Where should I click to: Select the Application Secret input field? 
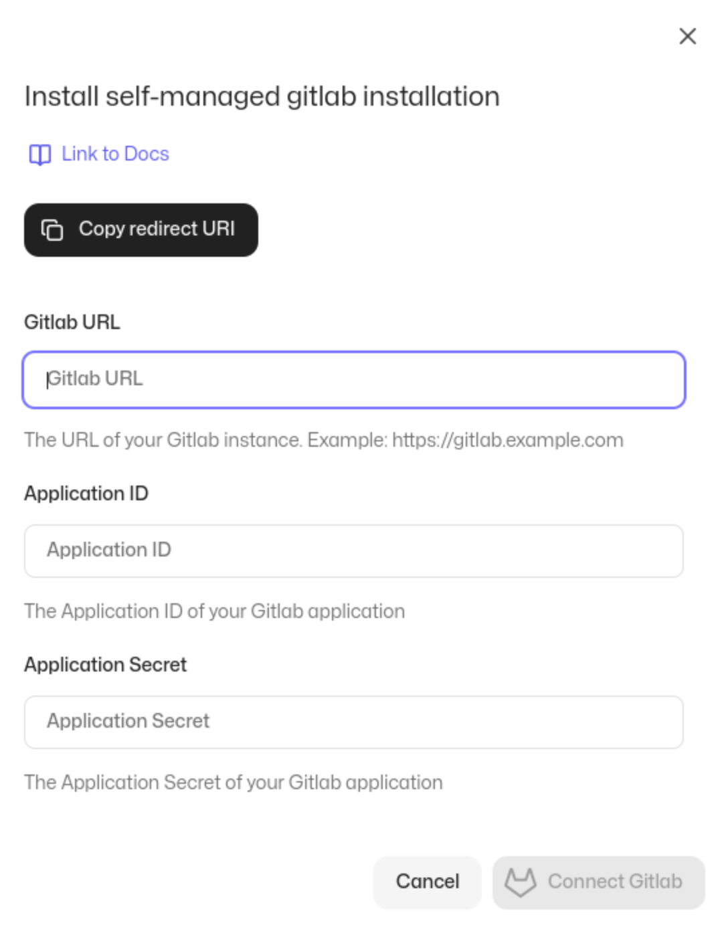(x=354, y=722)
